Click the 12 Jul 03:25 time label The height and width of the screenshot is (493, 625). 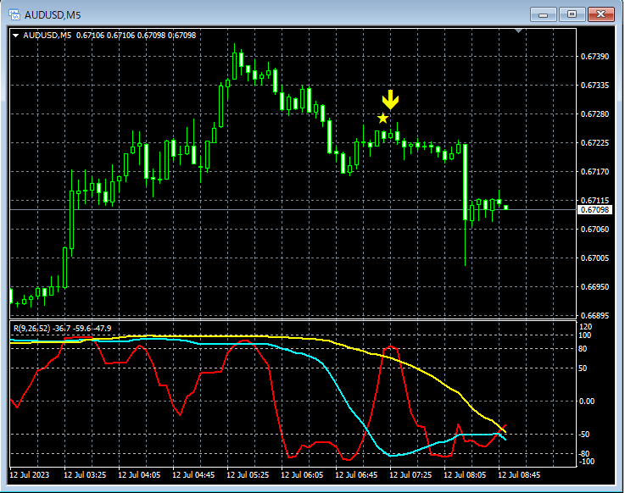click(85, 475)
